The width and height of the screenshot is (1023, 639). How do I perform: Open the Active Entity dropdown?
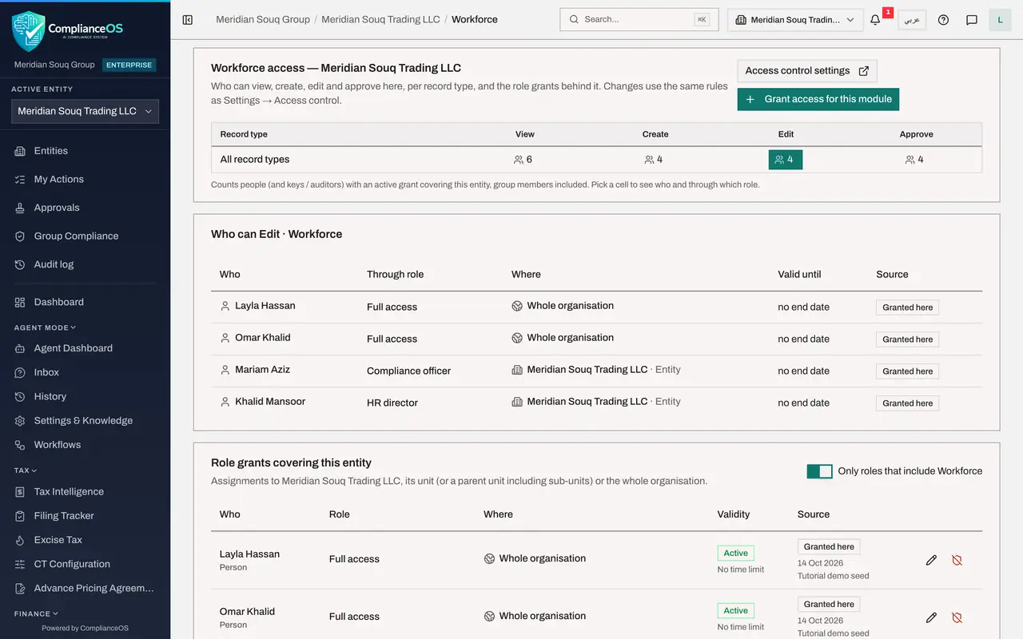(x=85, y=111)
